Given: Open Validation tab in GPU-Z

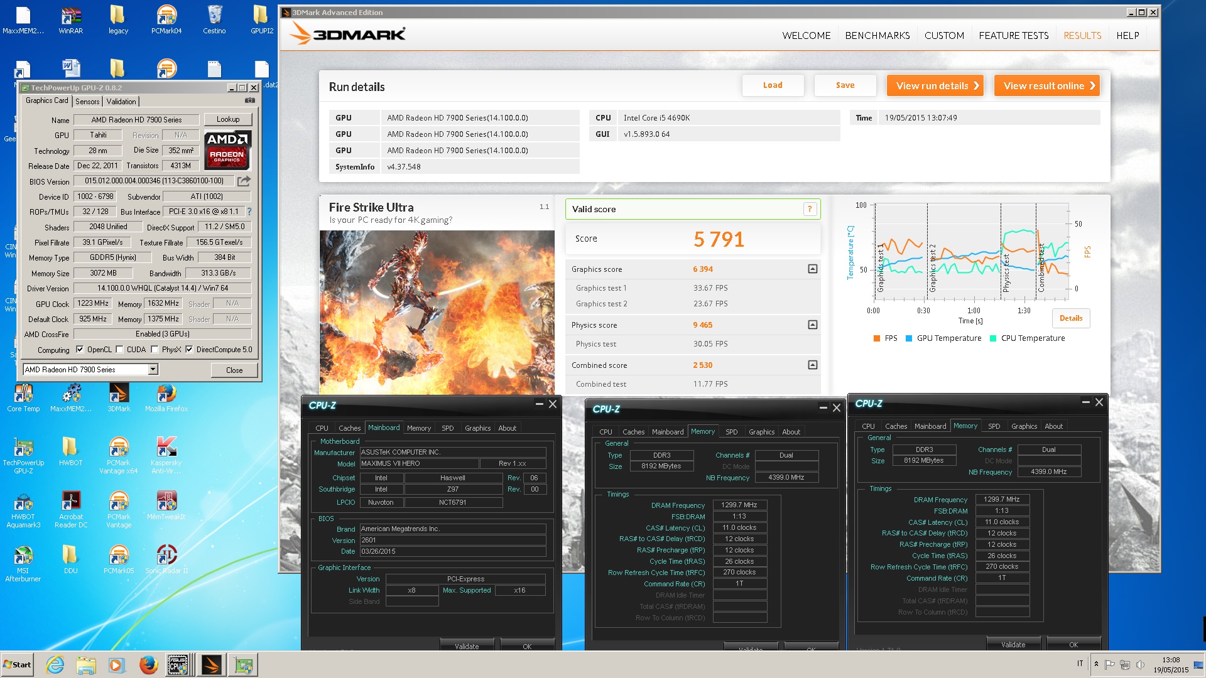Looking at the screenshot, I should coord(121,101).
